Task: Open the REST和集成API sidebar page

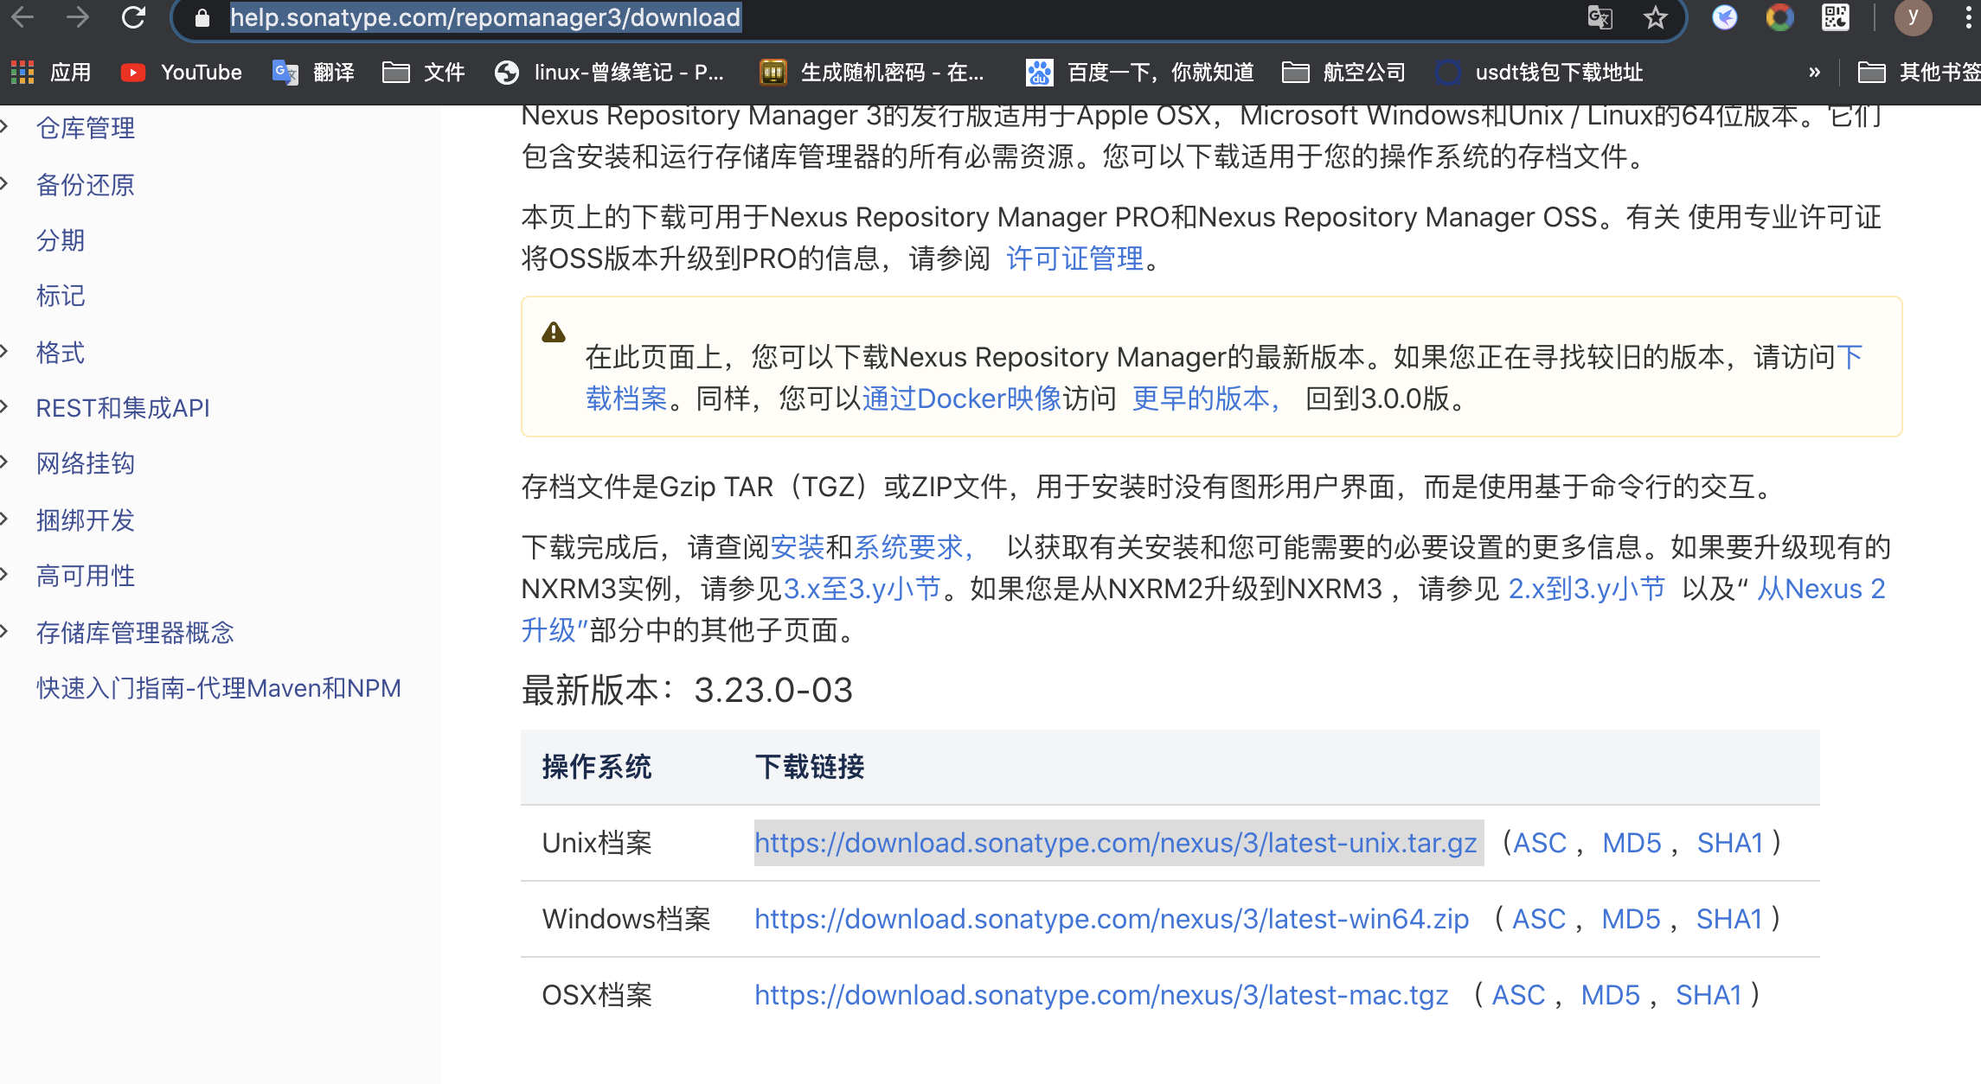Action: point(123,407)
